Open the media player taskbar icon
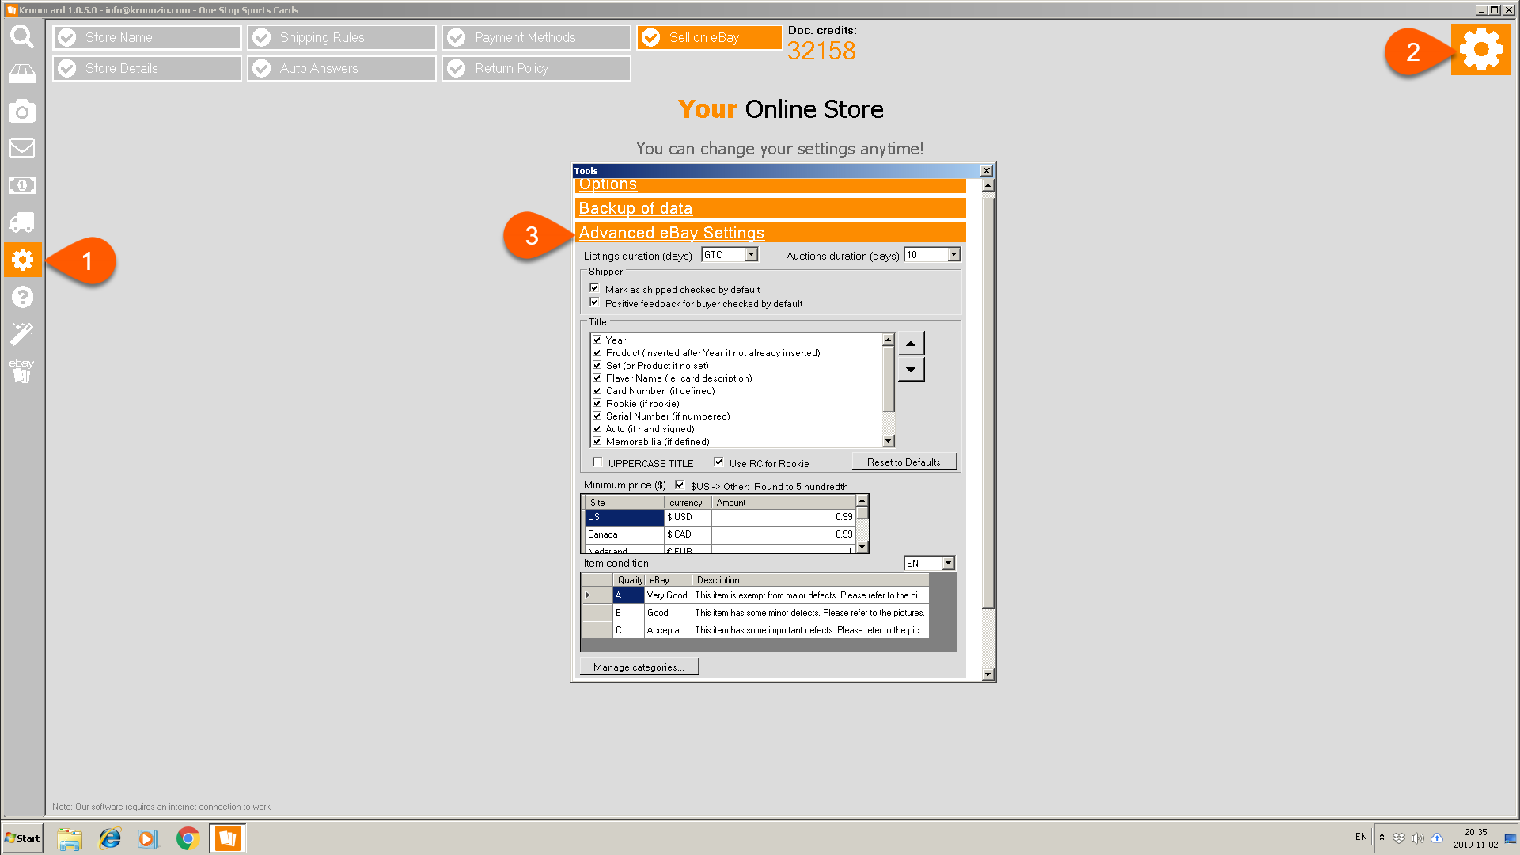The image size is (1520, 855). pos(148,838)
